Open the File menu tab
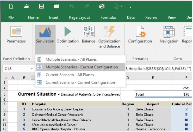 coord(11,18)
